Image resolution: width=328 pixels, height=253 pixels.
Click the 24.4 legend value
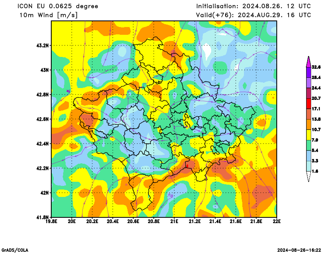point(316,88)
